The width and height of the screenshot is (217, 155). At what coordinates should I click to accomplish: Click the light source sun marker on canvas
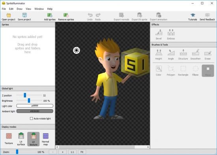tap(77, 50)
